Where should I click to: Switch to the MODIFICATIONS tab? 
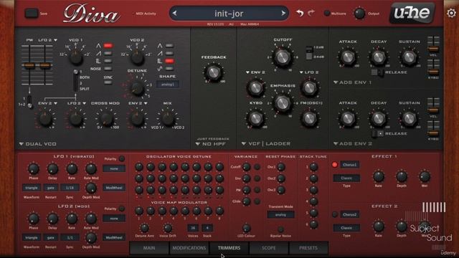coord(189,248)
